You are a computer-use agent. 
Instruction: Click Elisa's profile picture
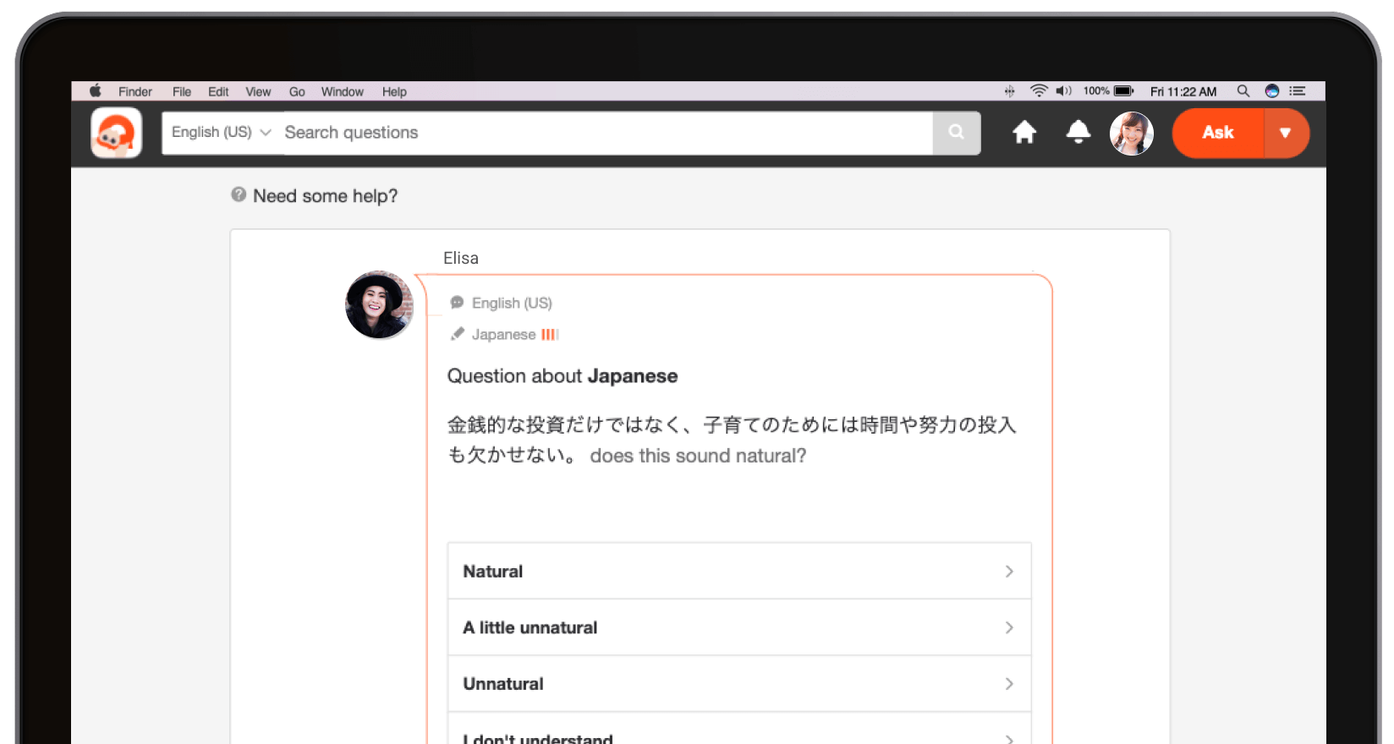coord(379,304)
